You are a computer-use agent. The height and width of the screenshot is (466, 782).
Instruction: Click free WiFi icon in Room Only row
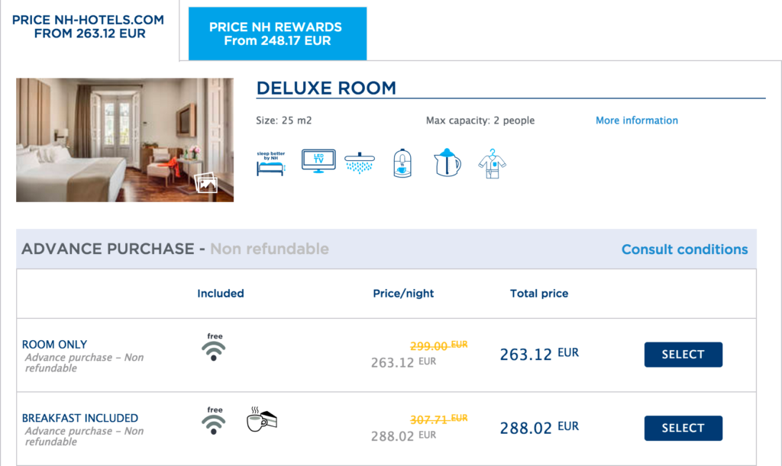coord(214,346)
